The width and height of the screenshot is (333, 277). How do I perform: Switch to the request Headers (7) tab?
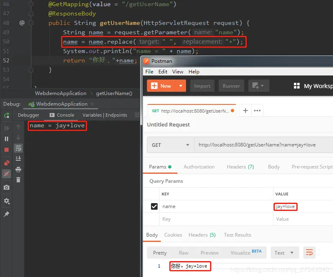click(240, 167)
